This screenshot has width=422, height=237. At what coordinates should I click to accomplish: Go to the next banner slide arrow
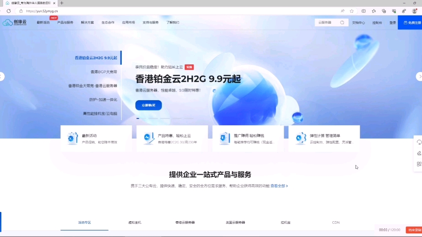pyautogui.click(x=419, y=77)
